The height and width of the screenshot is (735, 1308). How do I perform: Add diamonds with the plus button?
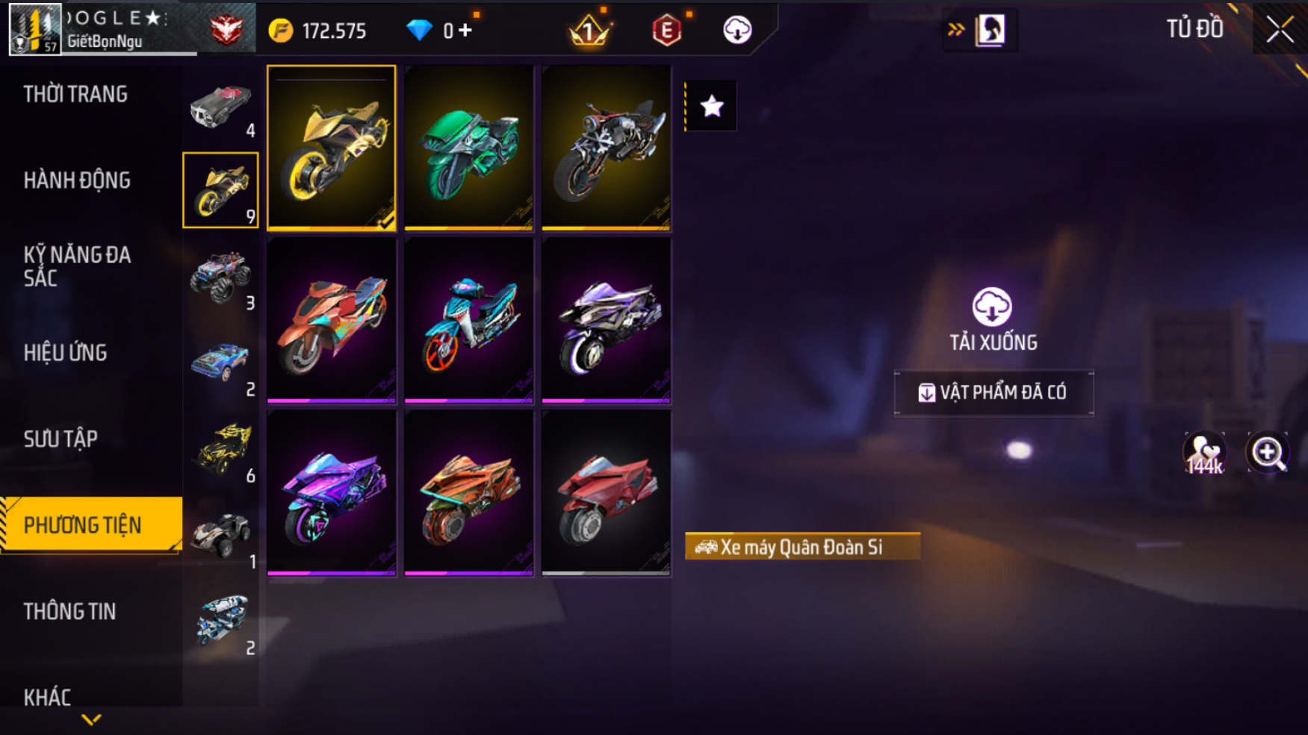pyautogui.click(x=465, y=30)
